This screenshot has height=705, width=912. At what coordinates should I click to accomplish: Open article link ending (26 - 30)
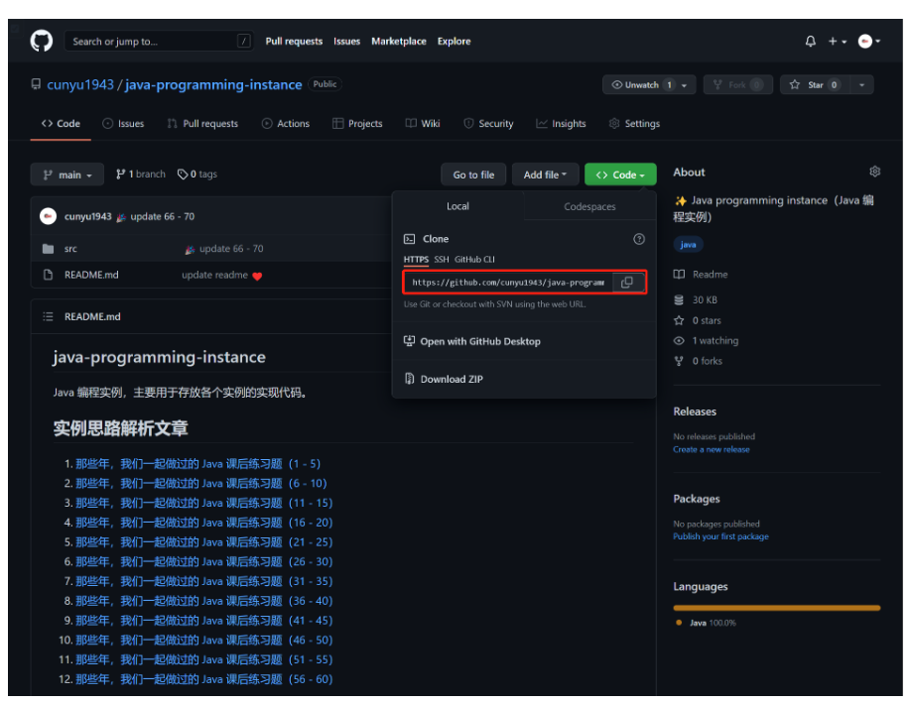204,561
